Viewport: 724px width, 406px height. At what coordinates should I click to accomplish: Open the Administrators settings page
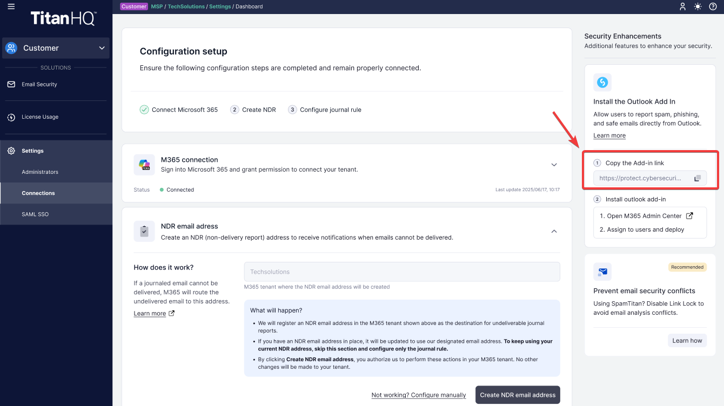(x=56, y=172)
